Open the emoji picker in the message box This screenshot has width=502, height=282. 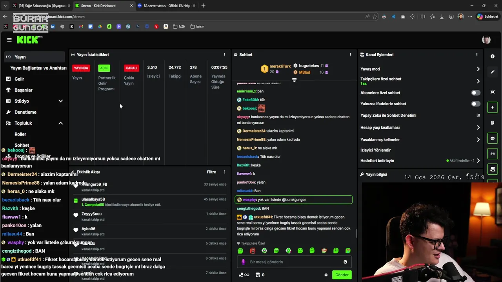tap(346, 262)
